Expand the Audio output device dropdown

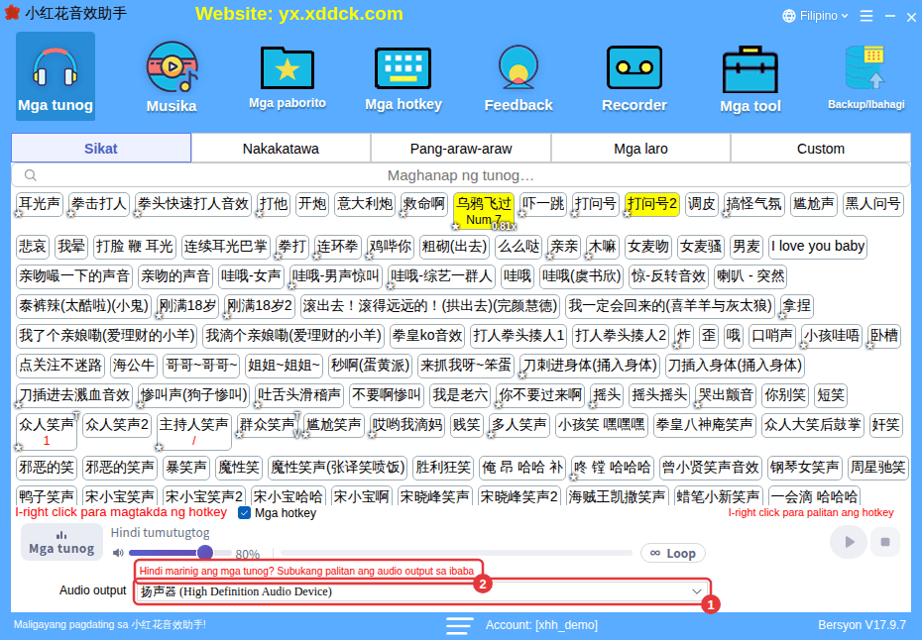(x=422, y=591)
